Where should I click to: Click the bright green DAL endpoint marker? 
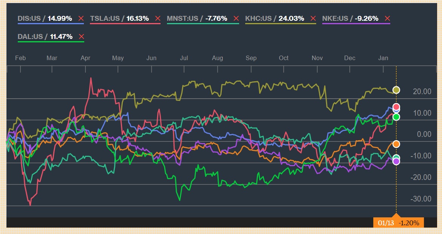tap(396, 117)
